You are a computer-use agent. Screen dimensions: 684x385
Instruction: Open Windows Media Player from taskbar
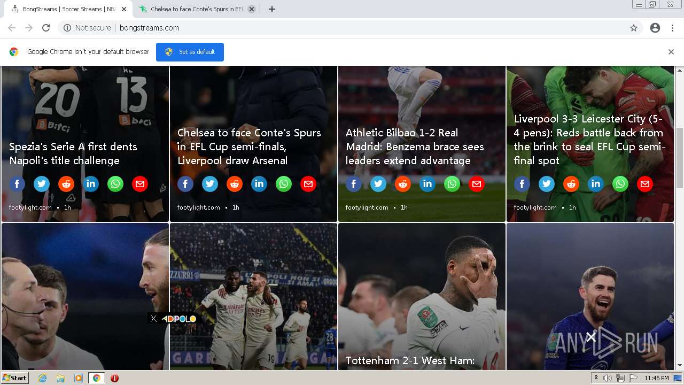[x=79, y=378]
